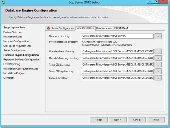Click the Database Engine Configuration page heading
Viewport: 170px width, 128px height.
point(31,10)
